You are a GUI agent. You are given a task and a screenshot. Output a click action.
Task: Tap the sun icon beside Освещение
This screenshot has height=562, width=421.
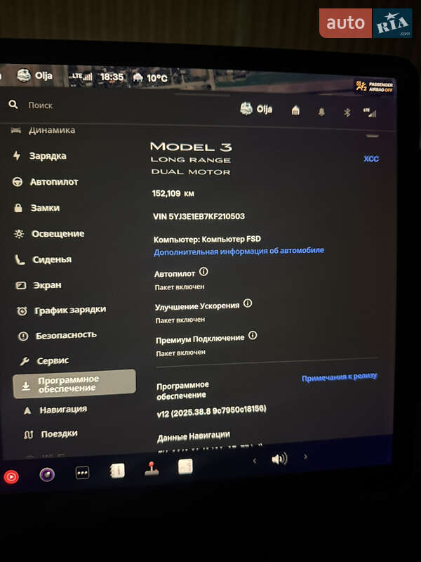19,234
